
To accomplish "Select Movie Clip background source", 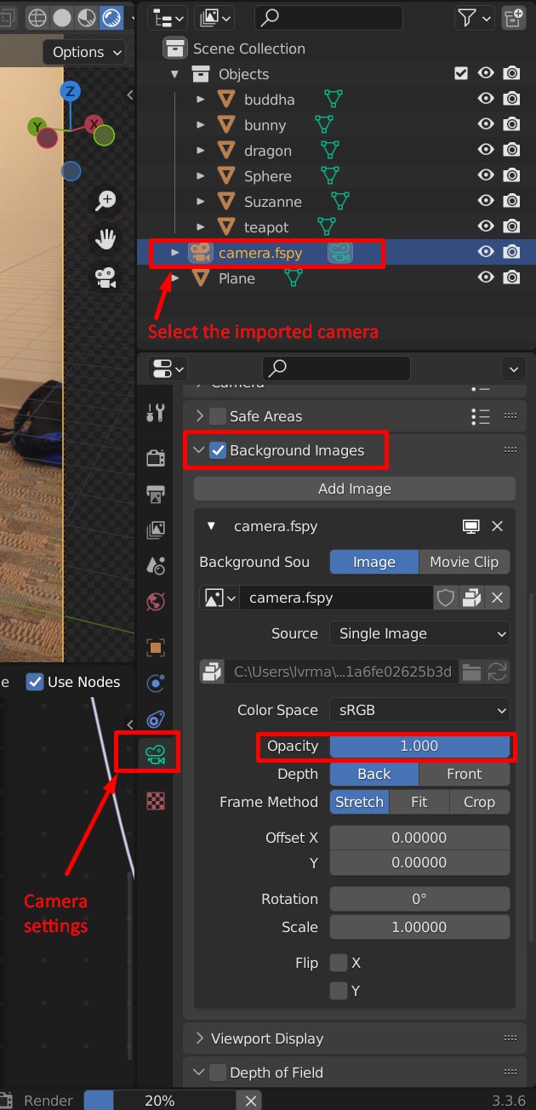I will (464, 562).
